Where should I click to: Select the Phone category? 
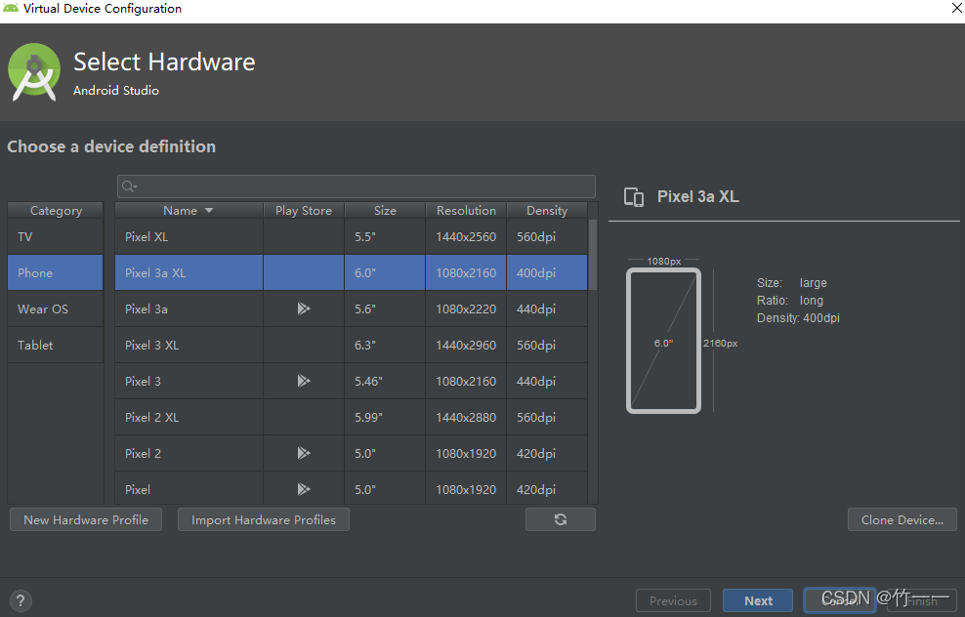click(x=56, y=272)
